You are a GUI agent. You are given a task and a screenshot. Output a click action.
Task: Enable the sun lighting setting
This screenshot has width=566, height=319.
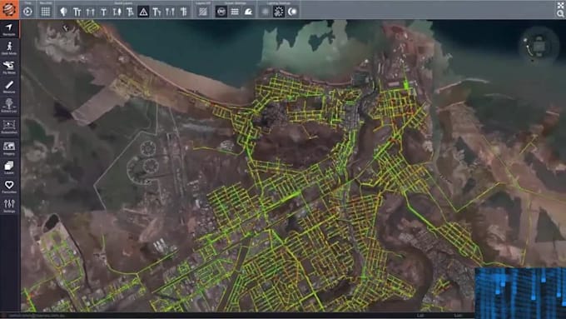click(x=279, y=12)
